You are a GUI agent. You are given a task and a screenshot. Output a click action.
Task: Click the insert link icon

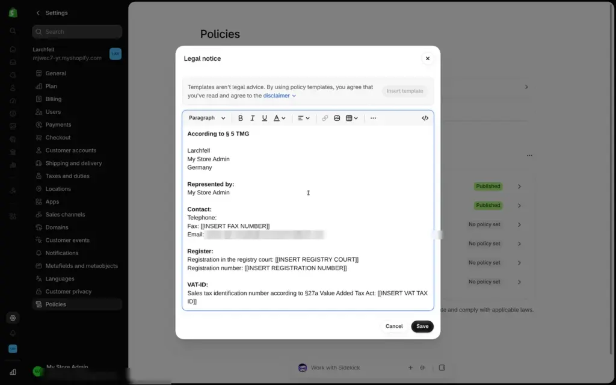pos(325,118)
